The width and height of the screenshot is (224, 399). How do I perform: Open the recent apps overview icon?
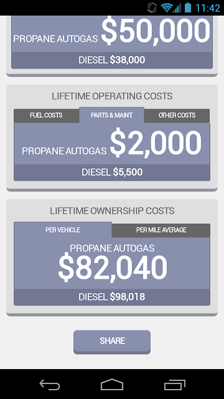[x=175, y=385]
